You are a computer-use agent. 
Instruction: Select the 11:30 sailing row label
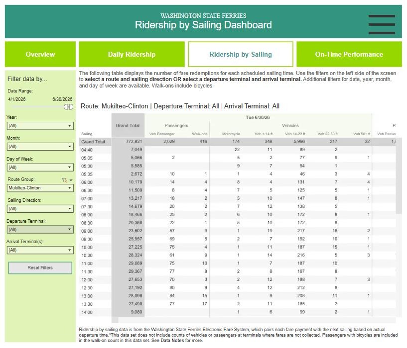tap(87, 271)
